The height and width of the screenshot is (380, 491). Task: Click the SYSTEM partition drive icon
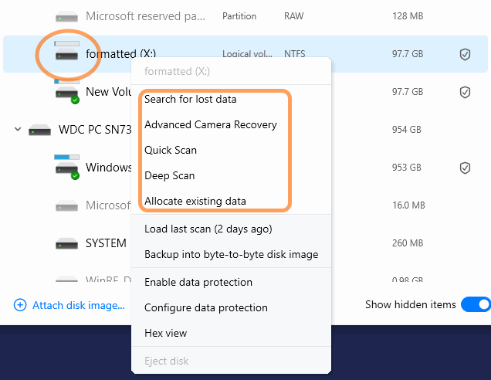[x=66, y=243]
